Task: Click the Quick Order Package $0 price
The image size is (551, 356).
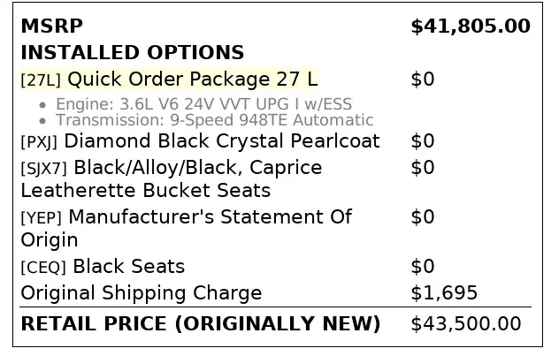Action: coord(423,80)
